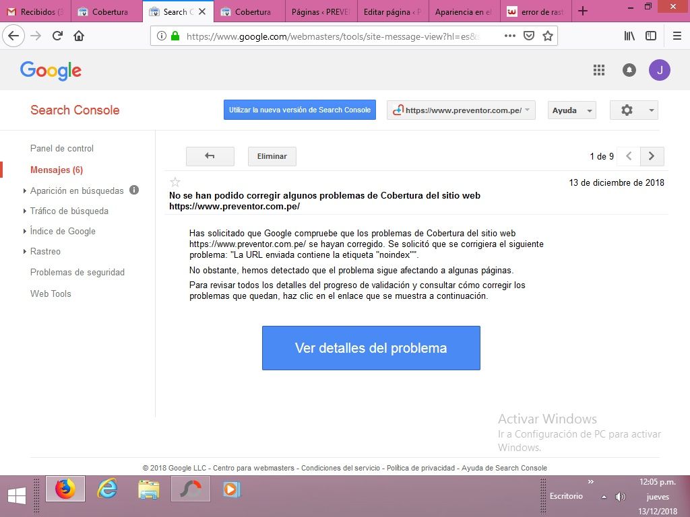The width and height of the screenshot is (690, 517).
Task: Open the taskbar clock and date
Action: (658, 496)
